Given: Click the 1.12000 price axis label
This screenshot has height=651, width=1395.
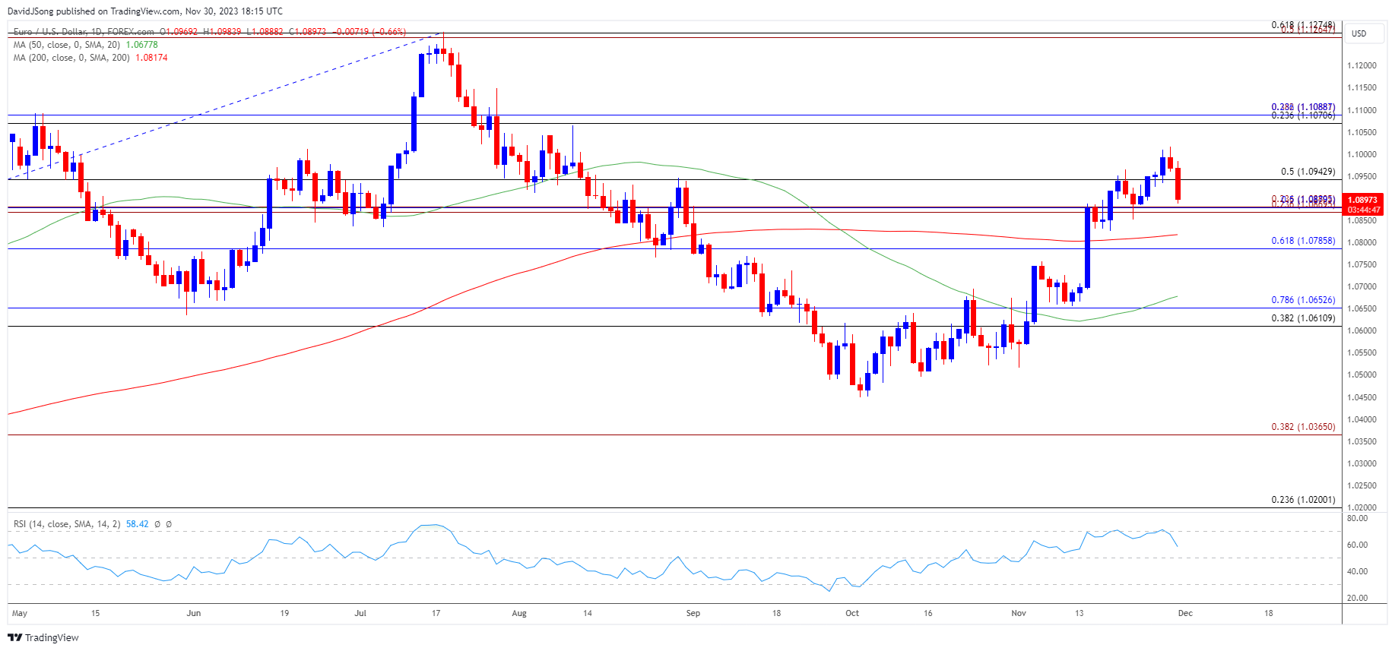Looking at the screenshot, I should pyautogui.click(x=1362, y=66).
